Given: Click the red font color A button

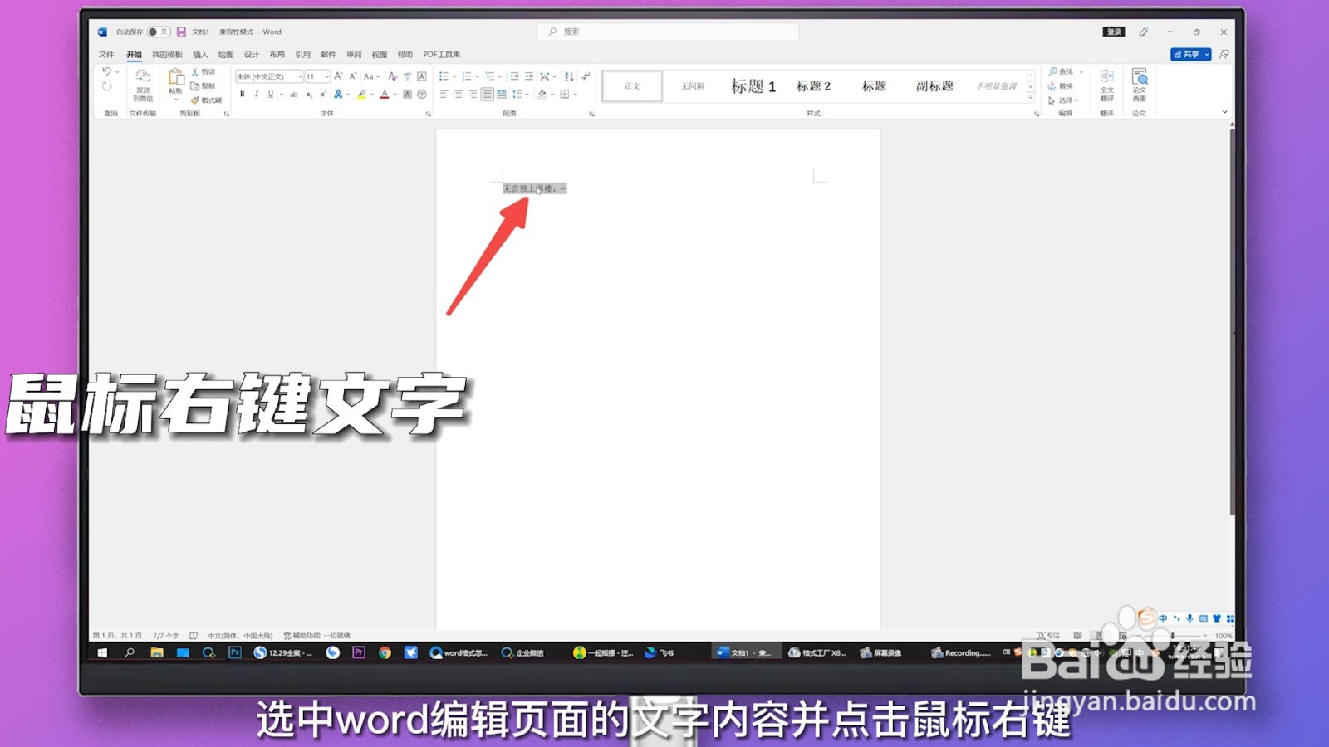Looking at the screenshot, I should [385, 95].
